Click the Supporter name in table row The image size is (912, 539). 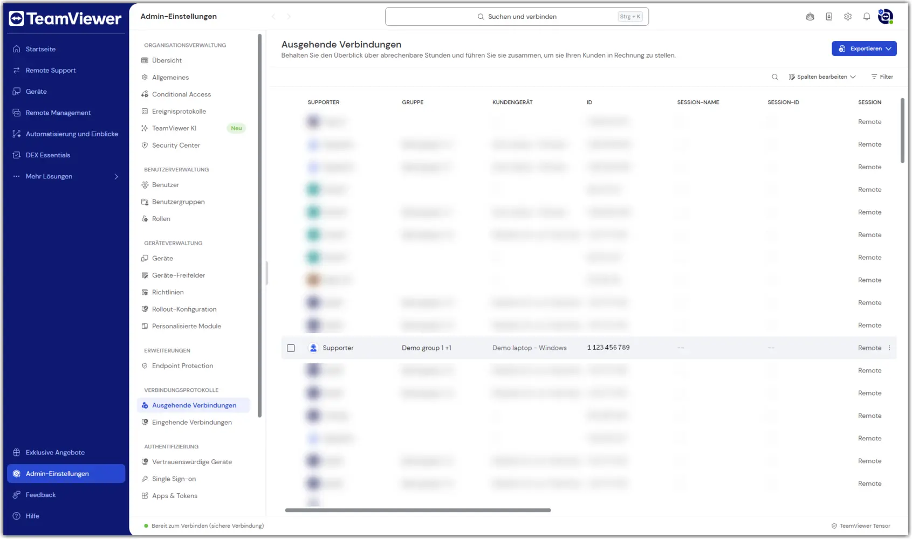338,348
